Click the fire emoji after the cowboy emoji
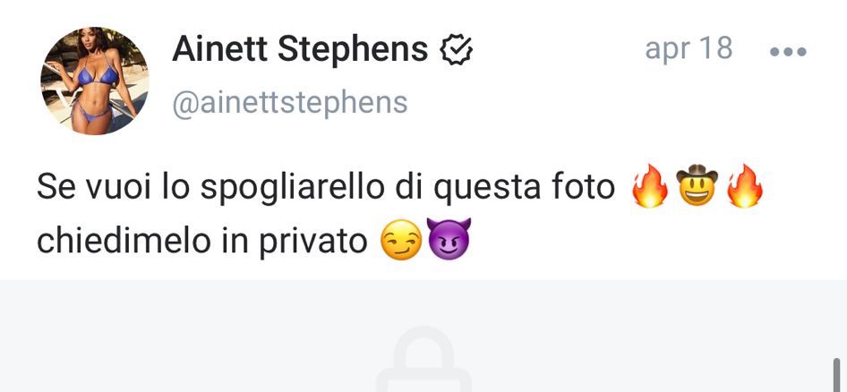 (744, 186)
